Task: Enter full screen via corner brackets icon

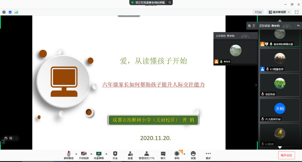Action: pyautogui.click(x=297, y=12)
